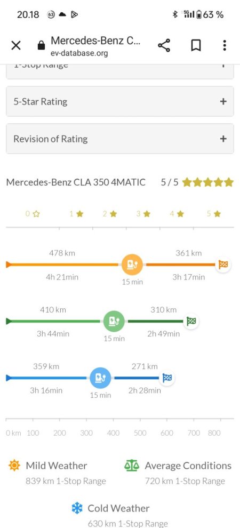Close the browser tab with X
This screenshot has height=528, width=240.
click(16, 45)
